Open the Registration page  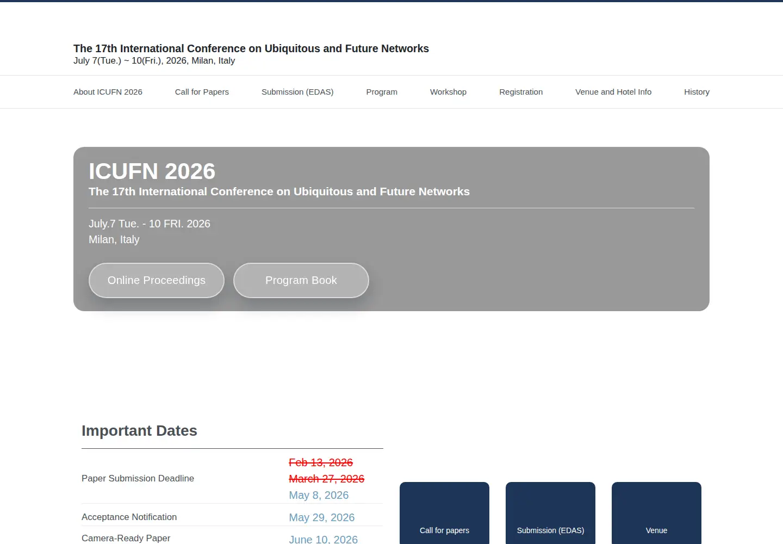pyautogui.click(x=521, y=92)
